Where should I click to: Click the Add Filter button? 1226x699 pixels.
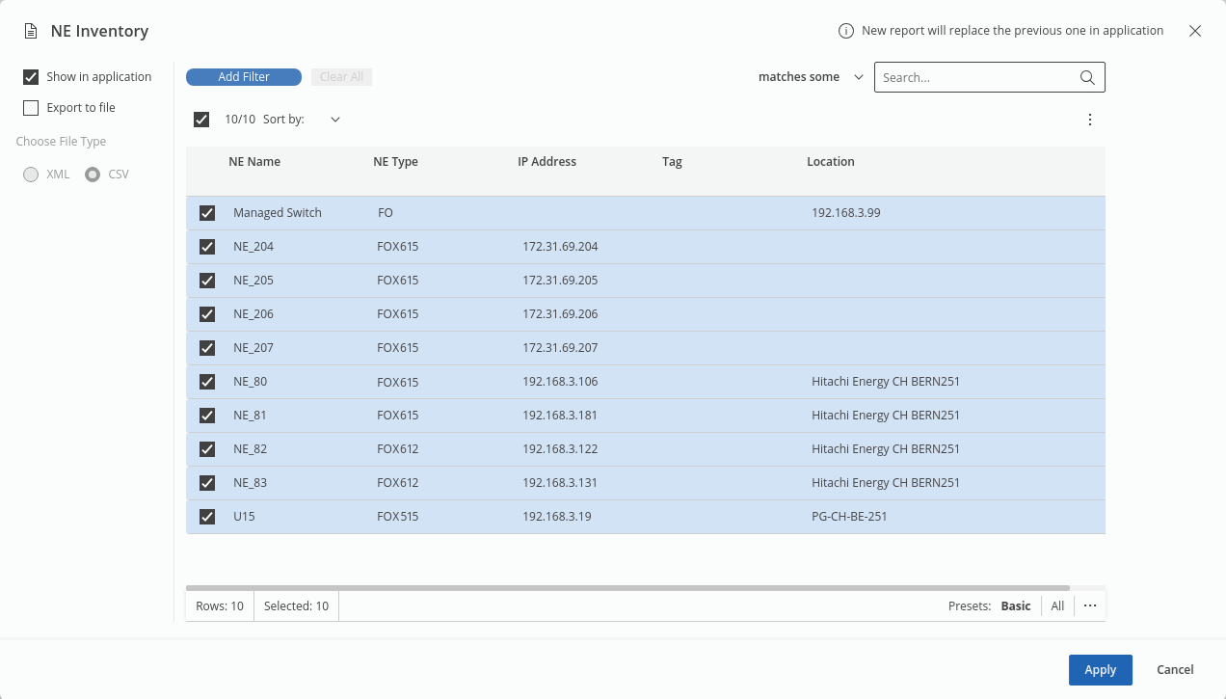coord(244,77)
